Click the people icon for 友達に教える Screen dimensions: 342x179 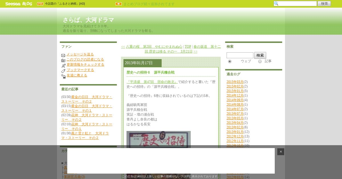tap(63, 76)
